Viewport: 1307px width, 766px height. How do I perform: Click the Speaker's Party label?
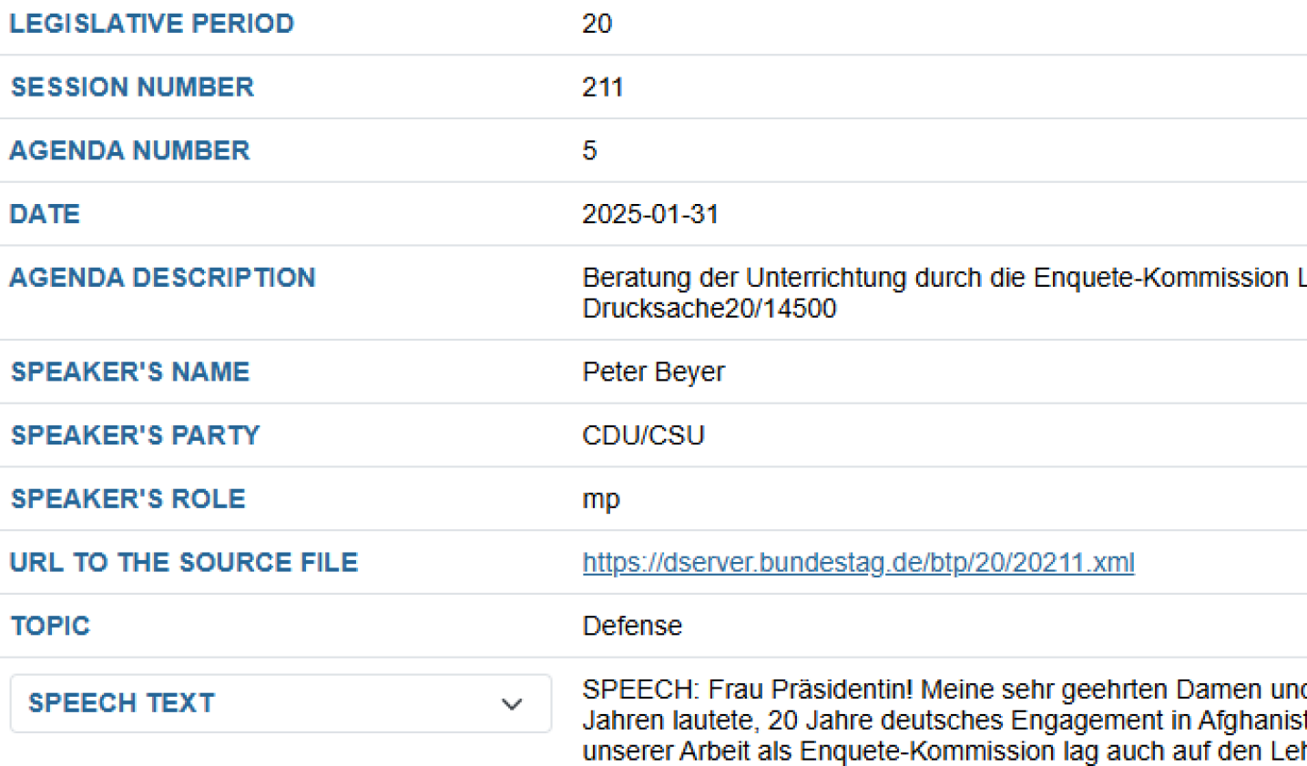135,435
